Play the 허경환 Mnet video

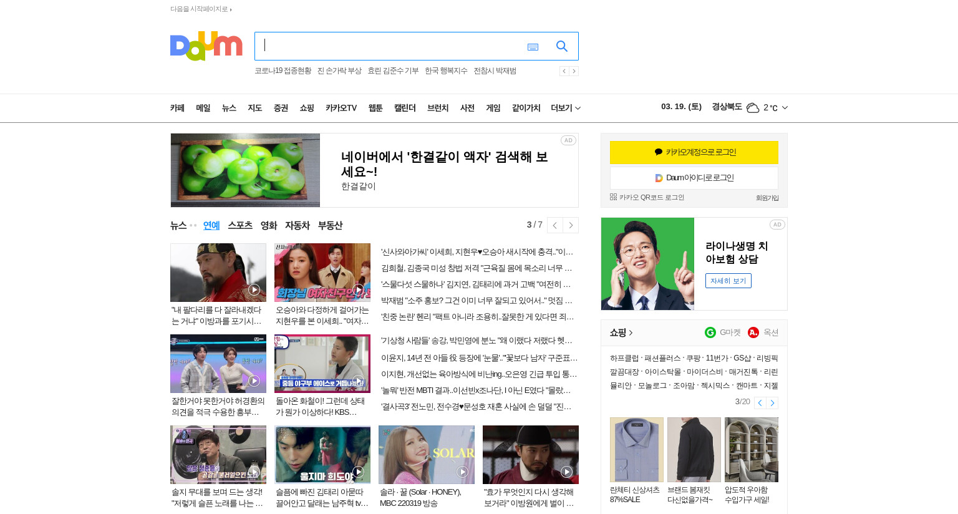(x=218, y=364)
